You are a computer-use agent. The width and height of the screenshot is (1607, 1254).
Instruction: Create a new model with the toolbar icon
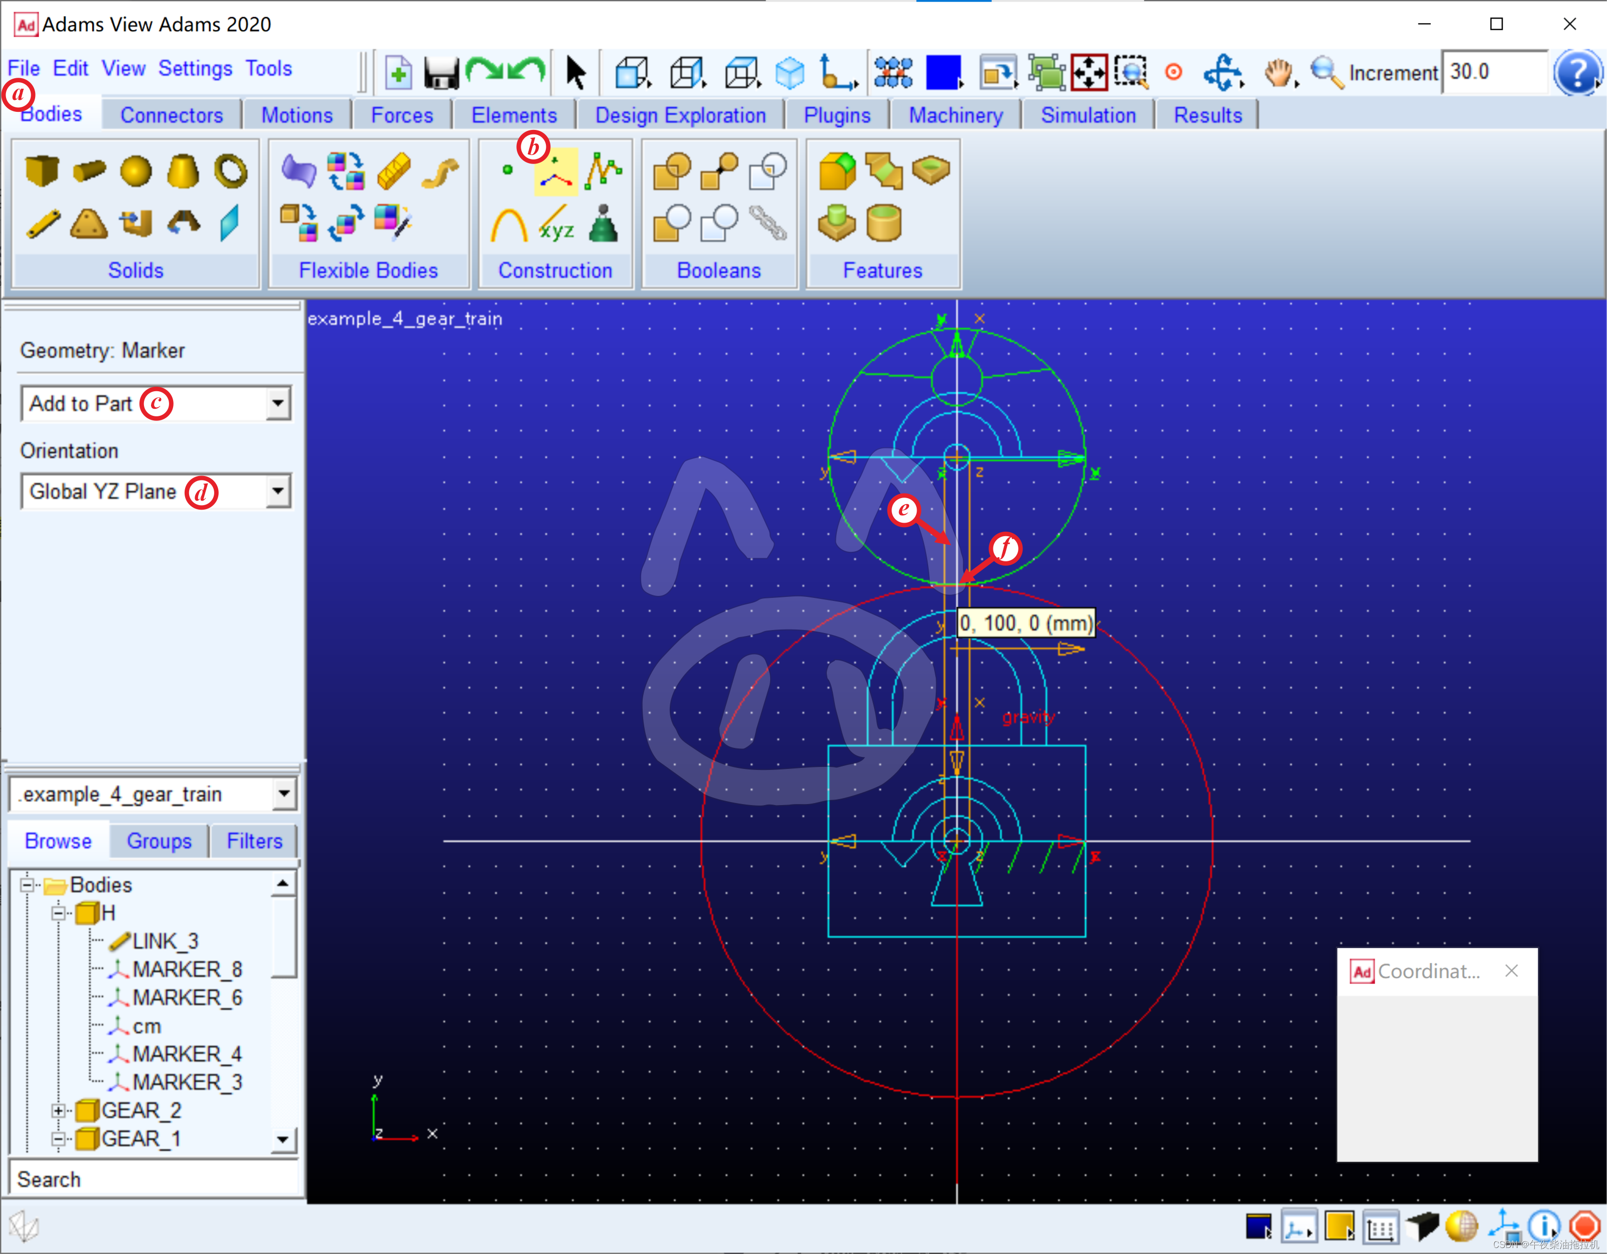[x=398, y=73]
